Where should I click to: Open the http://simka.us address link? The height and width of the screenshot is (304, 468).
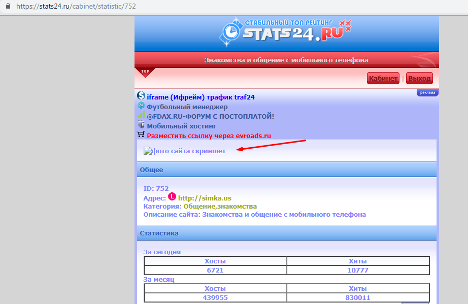coord(205,198)
